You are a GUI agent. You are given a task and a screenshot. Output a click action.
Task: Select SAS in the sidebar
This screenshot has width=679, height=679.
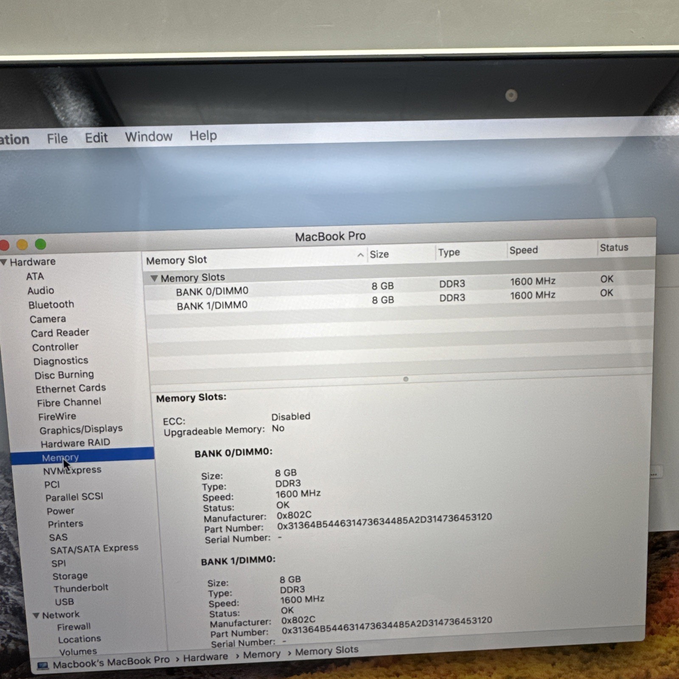pyautogui.click(x=58, y=537)
